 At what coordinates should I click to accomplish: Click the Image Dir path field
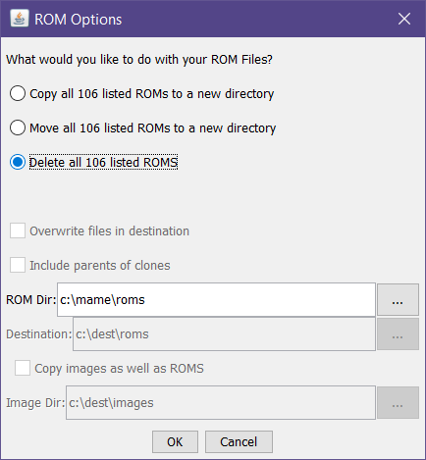221,403
